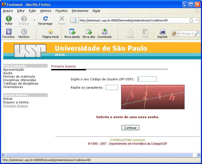Bookmark this page with the star icon
The image size is (202, 164).
pos(191,20)
